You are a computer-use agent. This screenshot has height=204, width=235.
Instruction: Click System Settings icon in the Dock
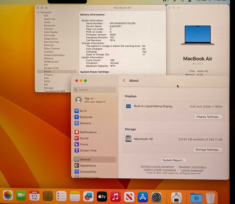pos(157,197)
